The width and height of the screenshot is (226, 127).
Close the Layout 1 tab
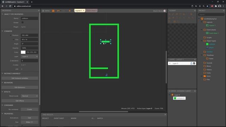click(x=84, y=11)
